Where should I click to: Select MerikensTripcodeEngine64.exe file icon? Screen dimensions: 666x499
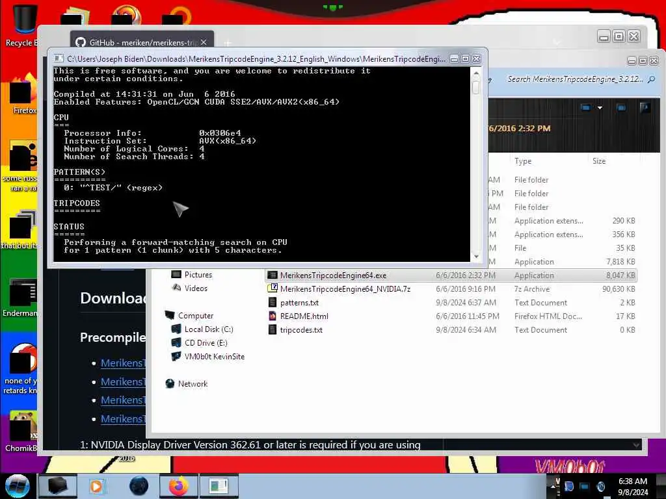pyautogui.click(x=273, y=275)
